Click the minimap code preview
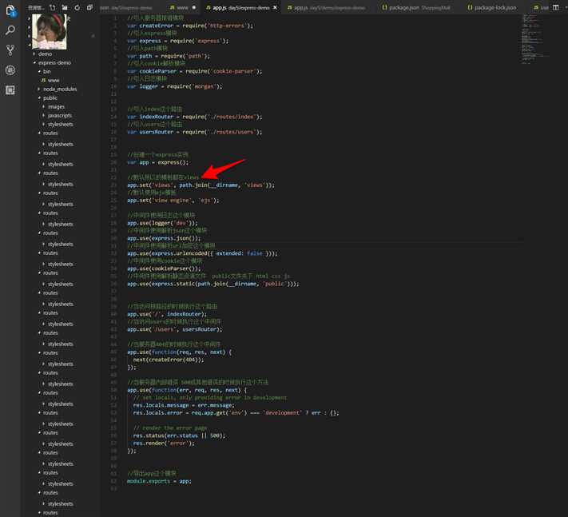568x517 pixels. (535, 39)
